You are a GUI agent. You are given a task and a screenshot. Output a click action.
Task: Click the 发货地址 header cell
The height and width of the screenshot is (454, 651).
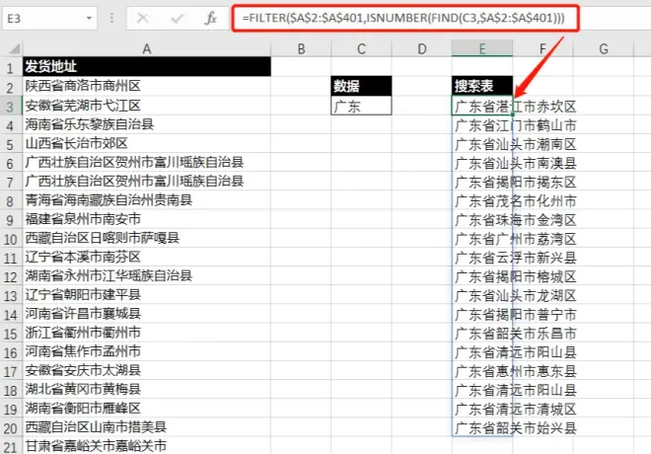point(147,66)
